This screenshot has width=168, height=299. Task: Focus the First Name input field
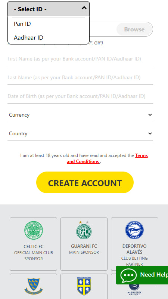pyautogui.click(x=80, y=59)
